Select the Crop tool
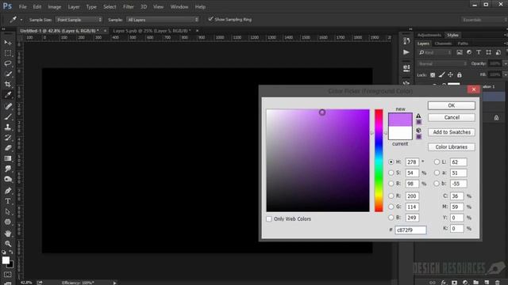This screenshot has height=285, width=508. [8, 85]
